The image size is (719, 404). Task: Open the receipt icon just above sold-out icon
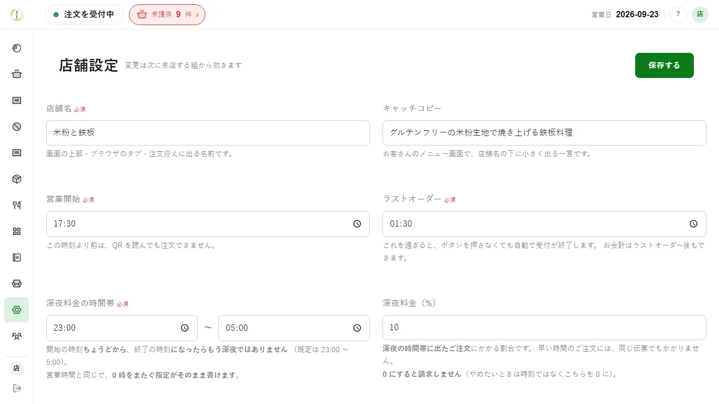click(x=17, y=100)
